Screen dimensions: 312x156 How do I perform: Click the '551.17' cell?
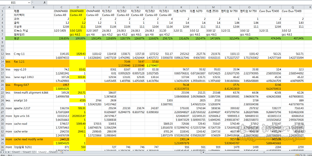(166, 54)
